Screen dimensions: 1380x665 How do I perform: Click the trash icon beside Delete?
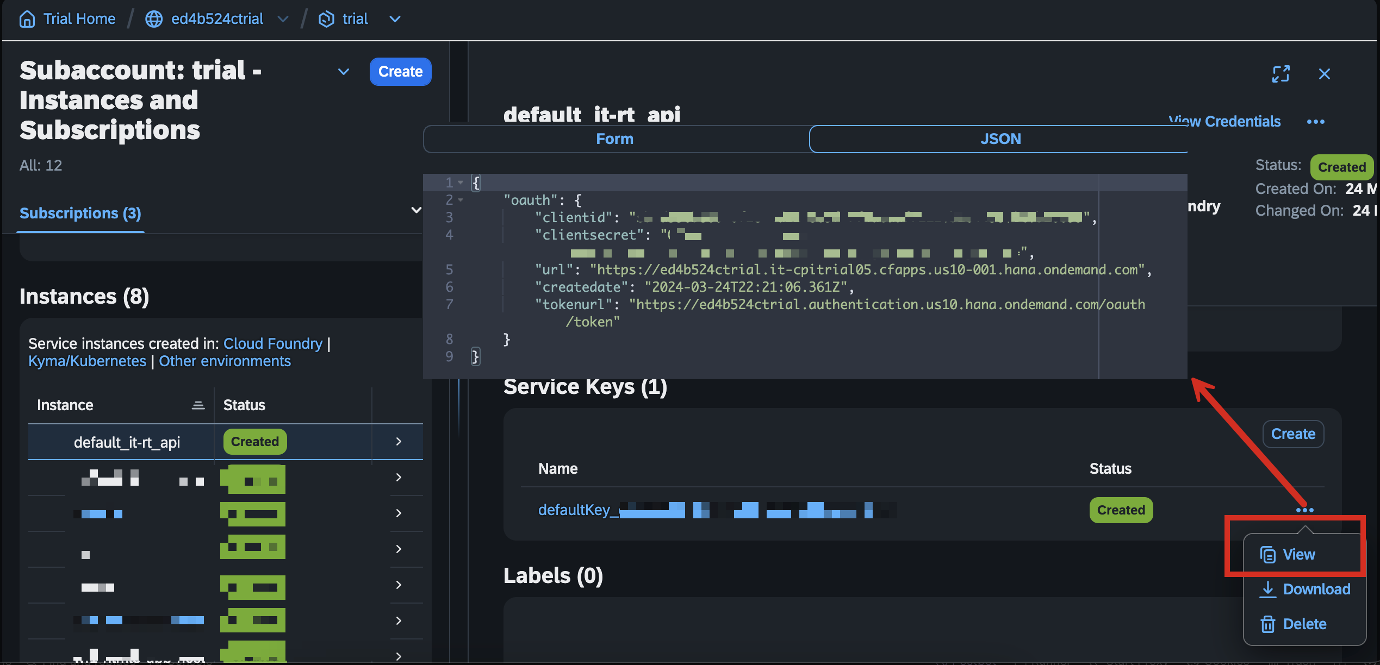coord(1267,624)
